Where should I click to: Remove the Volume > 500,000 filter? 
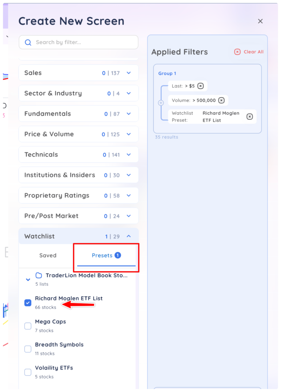pyautogui.click(x=221, y=100)
